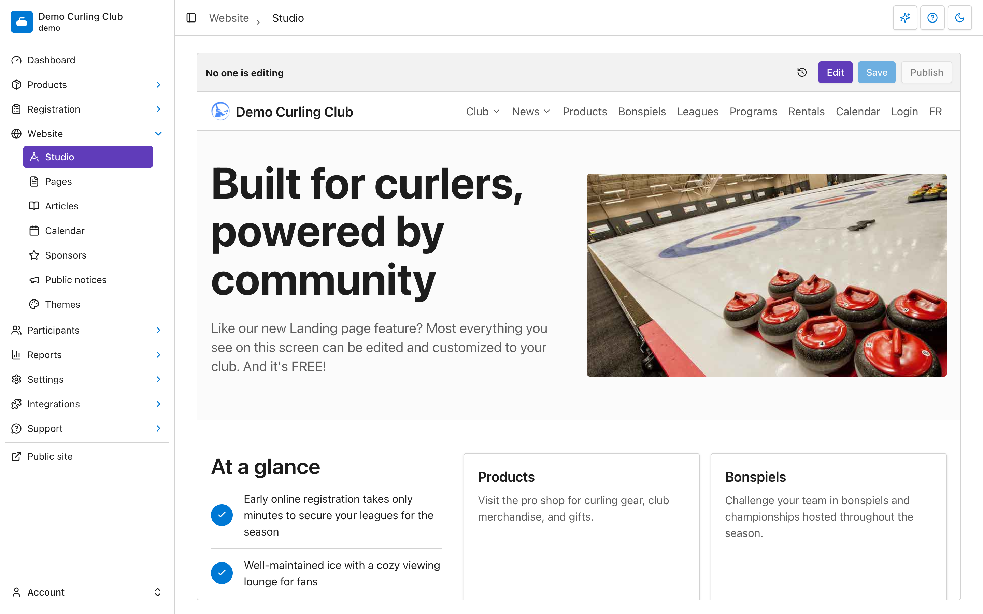Open Pages under Website
The width and height of the screenshot is (983, 614).
88,181
